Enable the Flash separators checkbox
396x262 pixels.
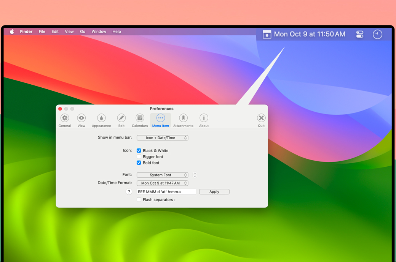(x=139, y=200)
